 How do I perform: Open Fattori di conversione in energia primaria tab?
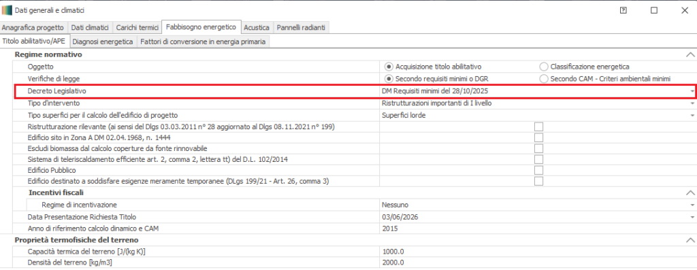click(203, 41)
